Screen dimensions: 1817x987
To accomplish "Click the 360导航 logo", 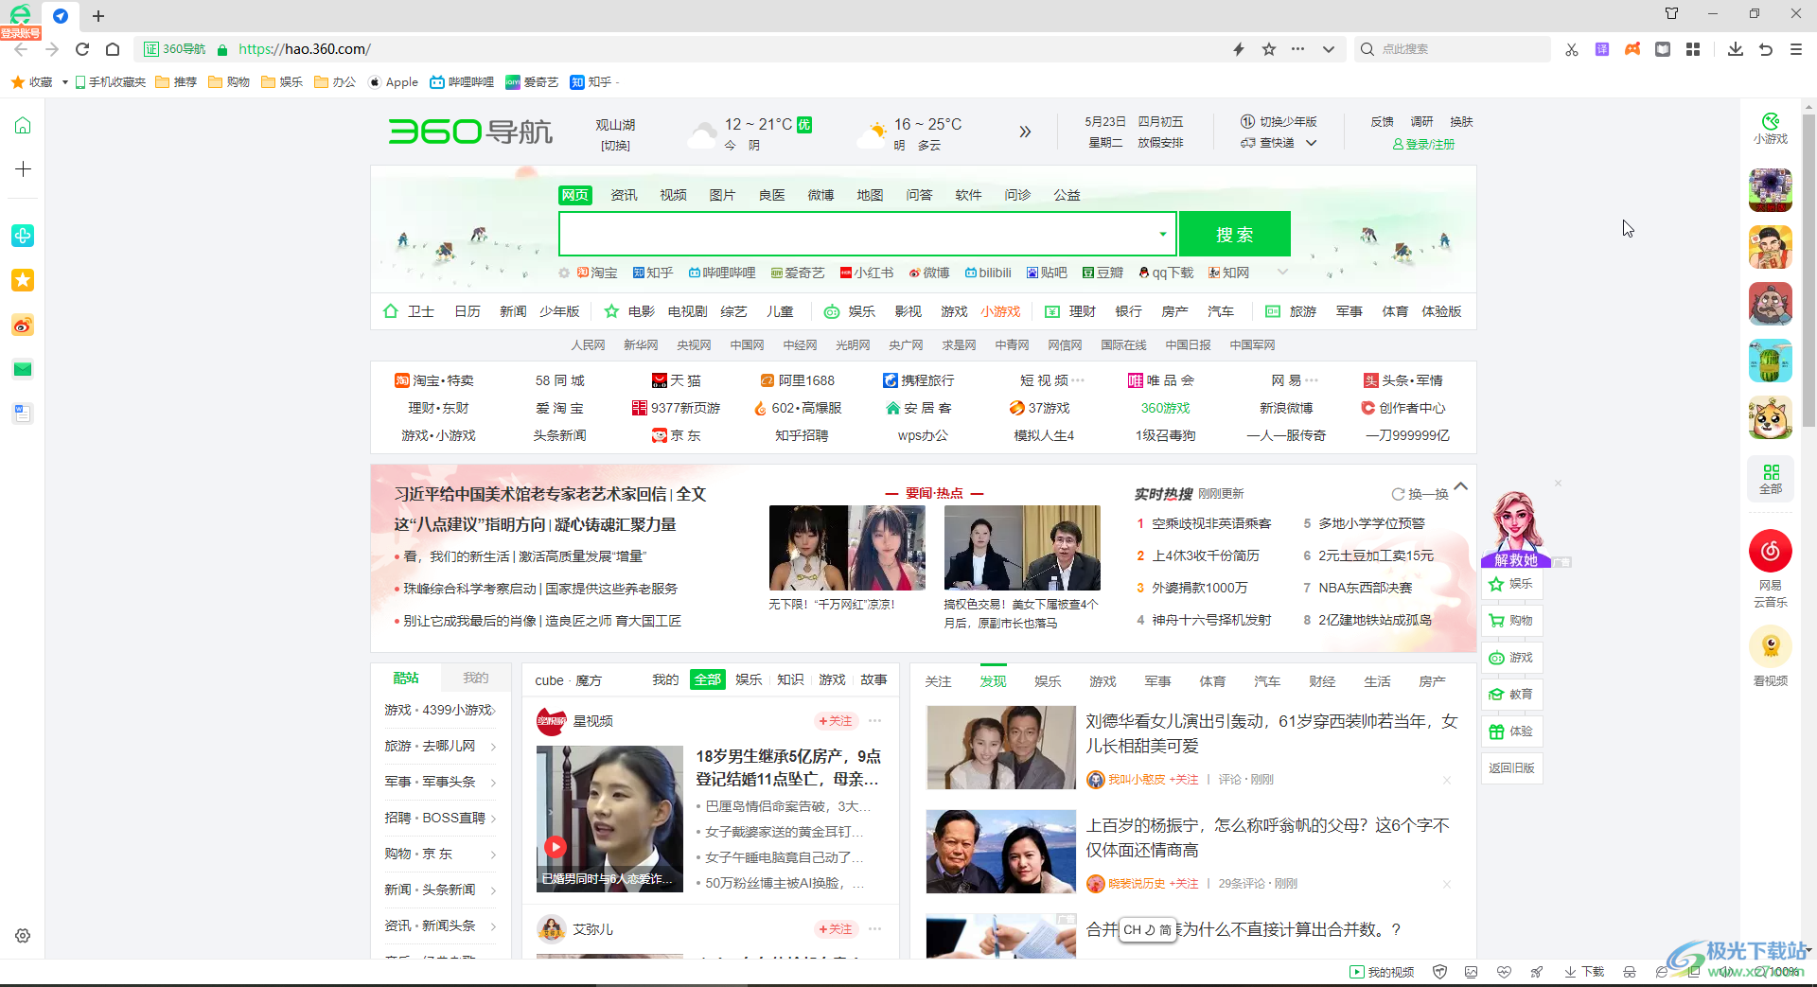I will [470, 132].
